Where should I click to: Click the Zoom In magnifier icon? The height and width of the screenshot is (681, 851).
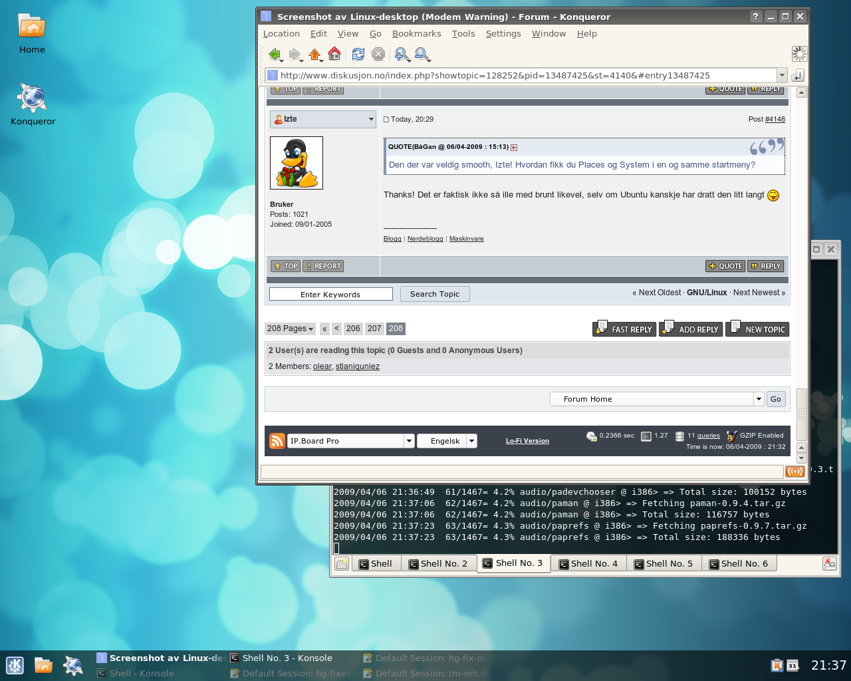[x=401, y=55]
